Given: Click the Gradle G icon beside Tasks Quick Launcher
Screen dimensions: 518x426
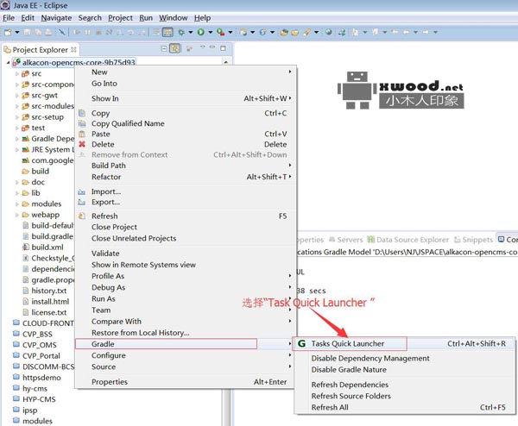Looking at the screenshot, I should point(301,343).
